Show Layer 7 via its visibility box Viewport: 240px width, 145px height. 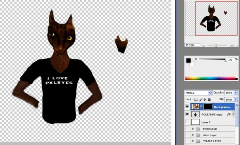click(187, 122)
